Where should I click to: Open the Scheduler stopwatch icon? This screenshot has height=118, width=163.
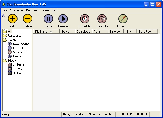85,19
